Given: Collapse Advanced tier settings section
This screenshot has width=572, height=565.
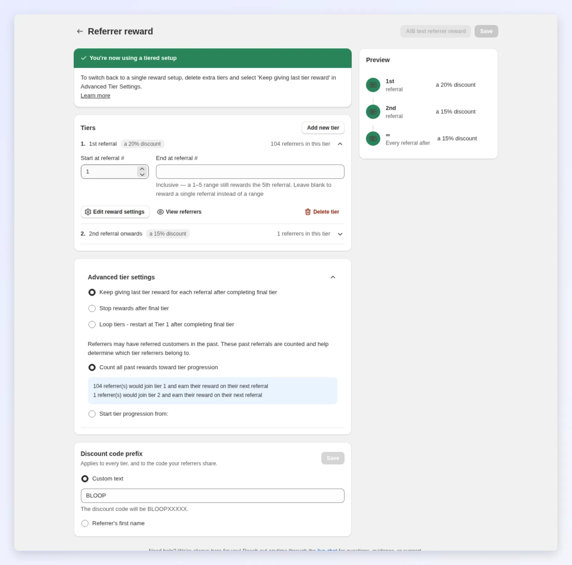Looking at the screenshot, I should click(x=333, y=277).
